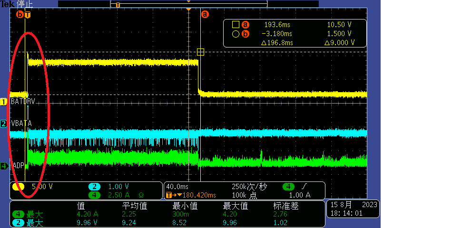
Task: Click the 最小值 column header
Action: pos(185,206)
